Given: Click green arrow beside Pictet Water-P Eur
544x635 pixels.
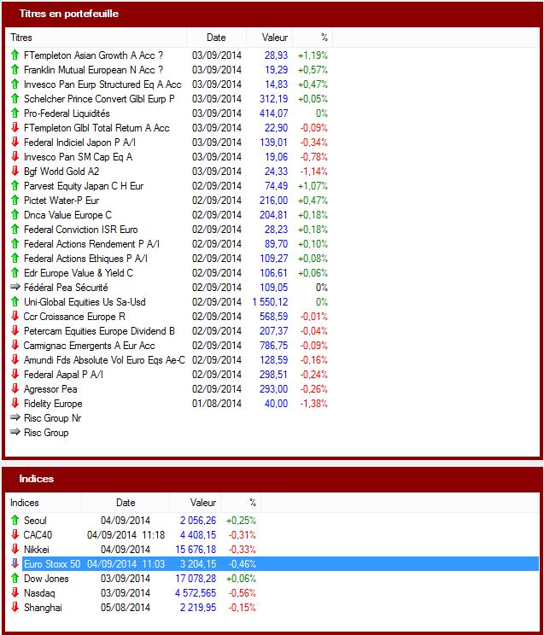Looking at the screenshot, I should click(15, 200).
